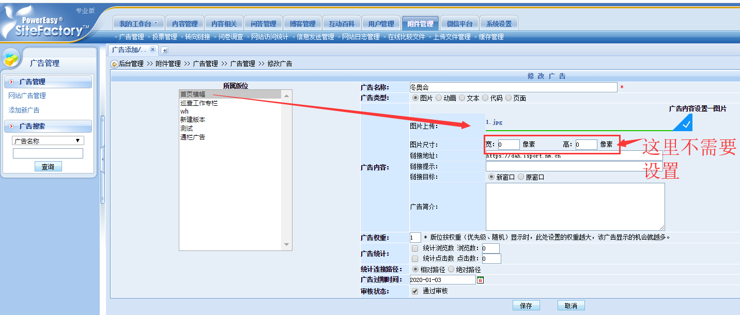
Task: Expand the 我的工作台 menu dropdown
Action: (138, 24)
